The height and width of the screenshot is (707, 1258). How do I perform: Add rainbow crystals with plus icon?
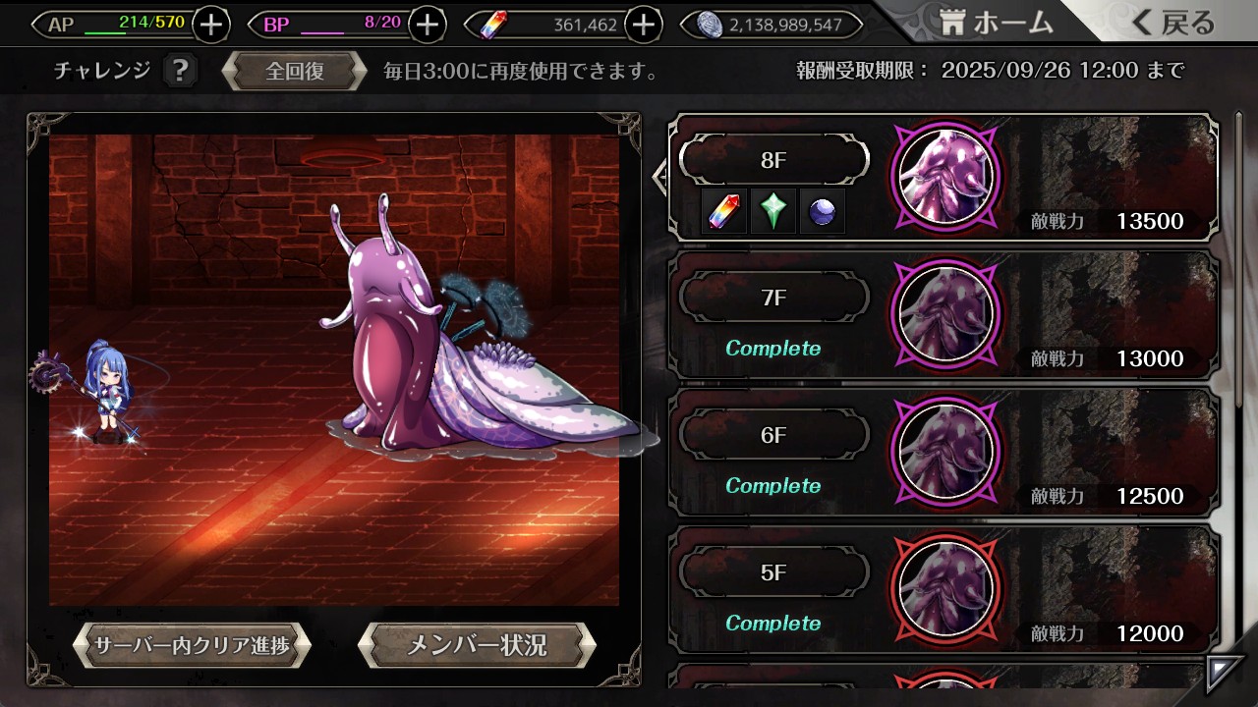click(x=643, y=25)
